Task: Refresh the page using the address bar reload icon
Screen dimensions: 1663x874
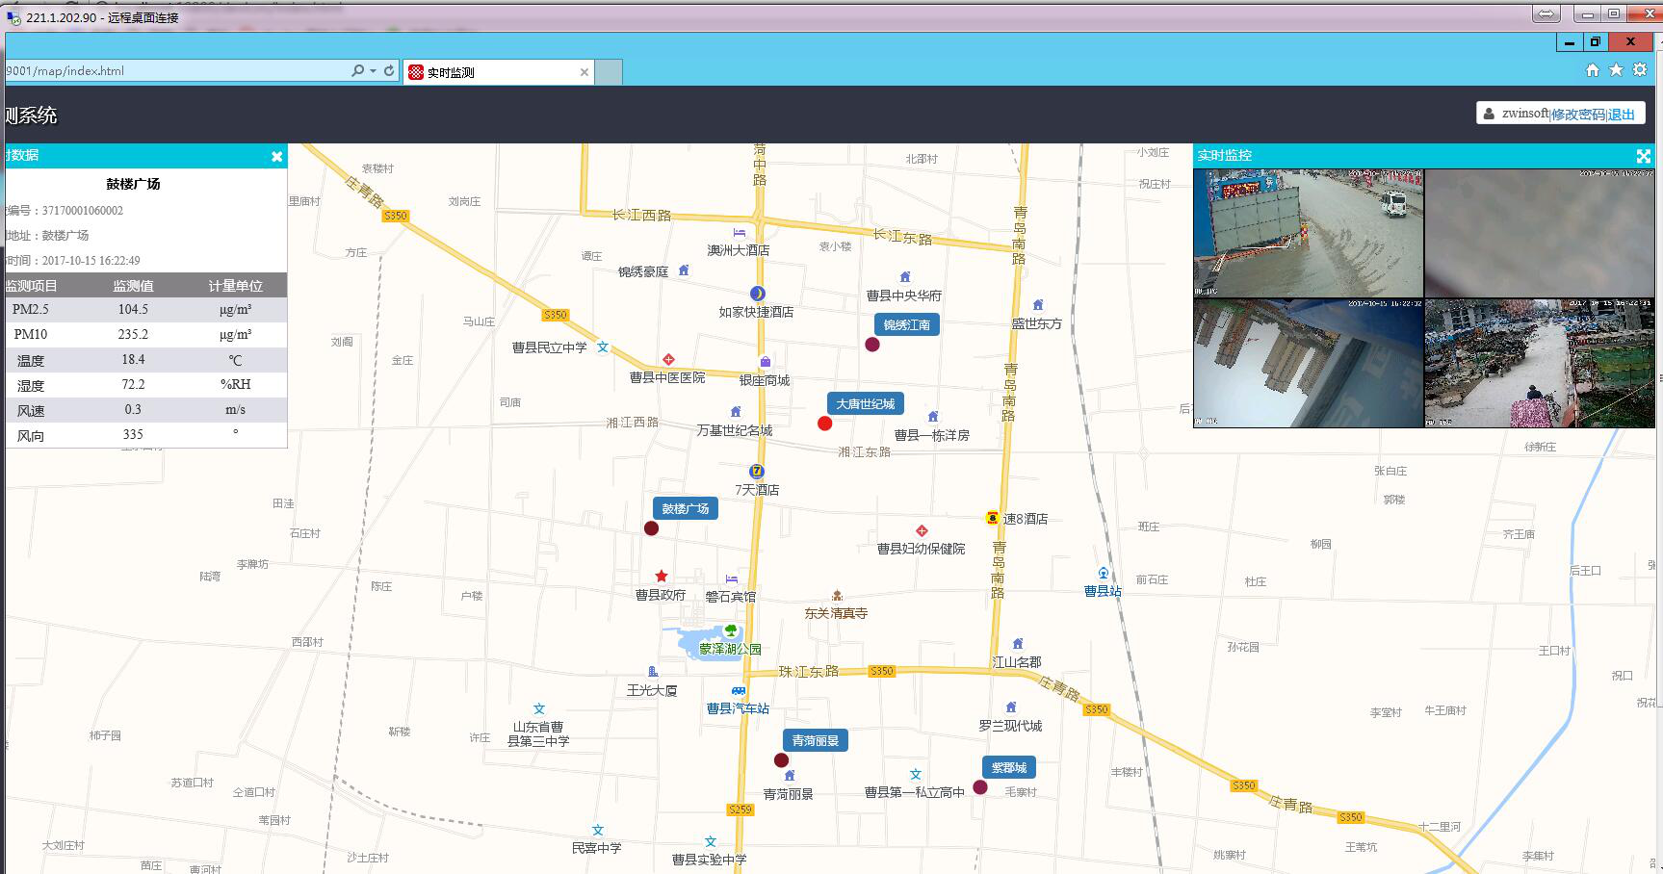Action: tap(389, 70)
